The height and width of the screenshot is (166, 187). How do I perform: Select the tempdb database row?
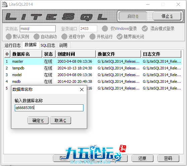(x=93, y=68)
